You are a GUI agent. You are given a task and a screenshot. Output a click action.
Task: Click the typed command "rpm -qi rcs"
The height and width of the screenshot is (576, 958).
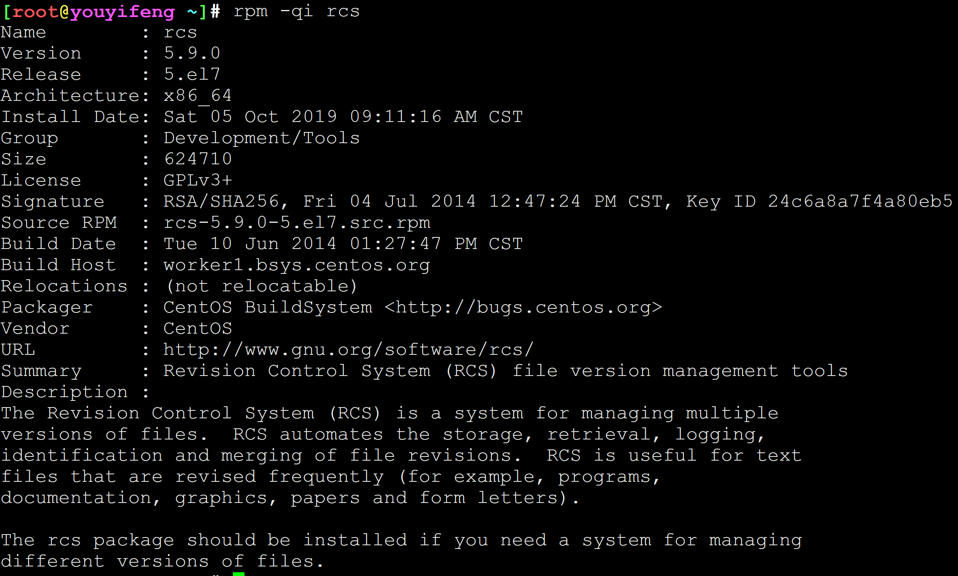[296, 11]
